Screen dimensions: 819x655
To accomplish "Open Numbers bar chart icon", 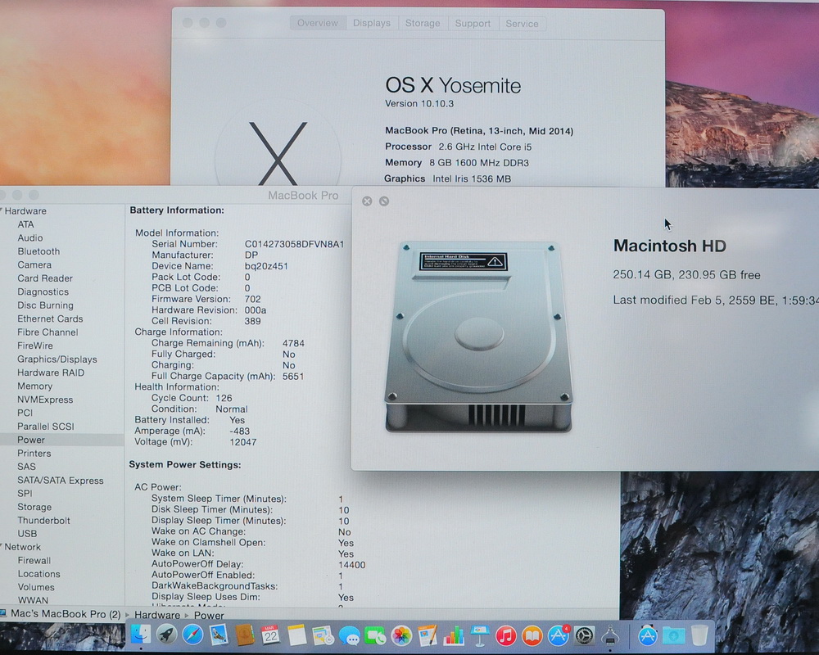I will (x=454, y=635).
